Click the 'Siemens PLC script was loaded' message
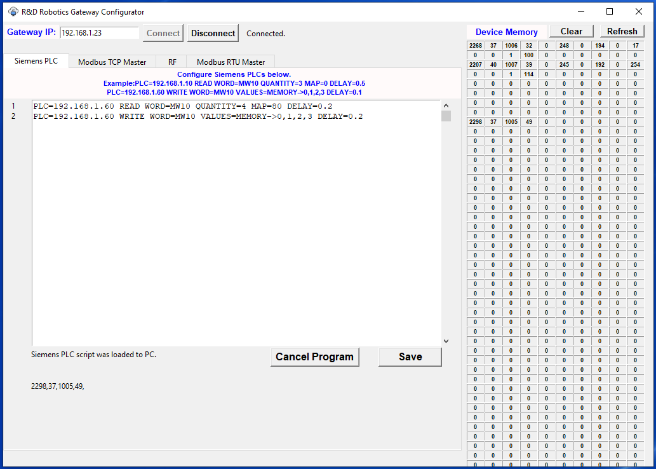 [94, 355]
